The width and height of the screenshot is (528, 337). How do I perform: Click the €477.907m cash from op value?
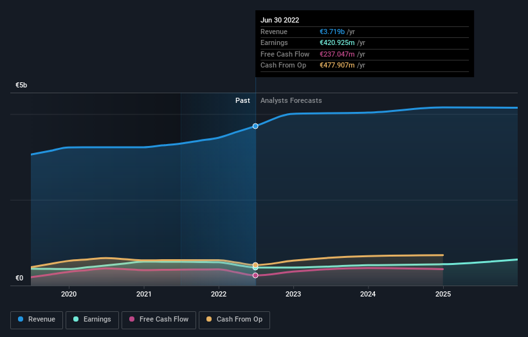tap(337, 66)
